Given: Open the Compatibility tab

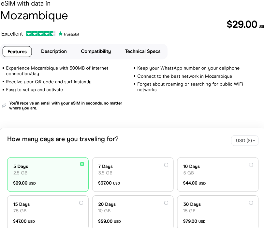Looking at the screenshot, I should click(96, 51).
